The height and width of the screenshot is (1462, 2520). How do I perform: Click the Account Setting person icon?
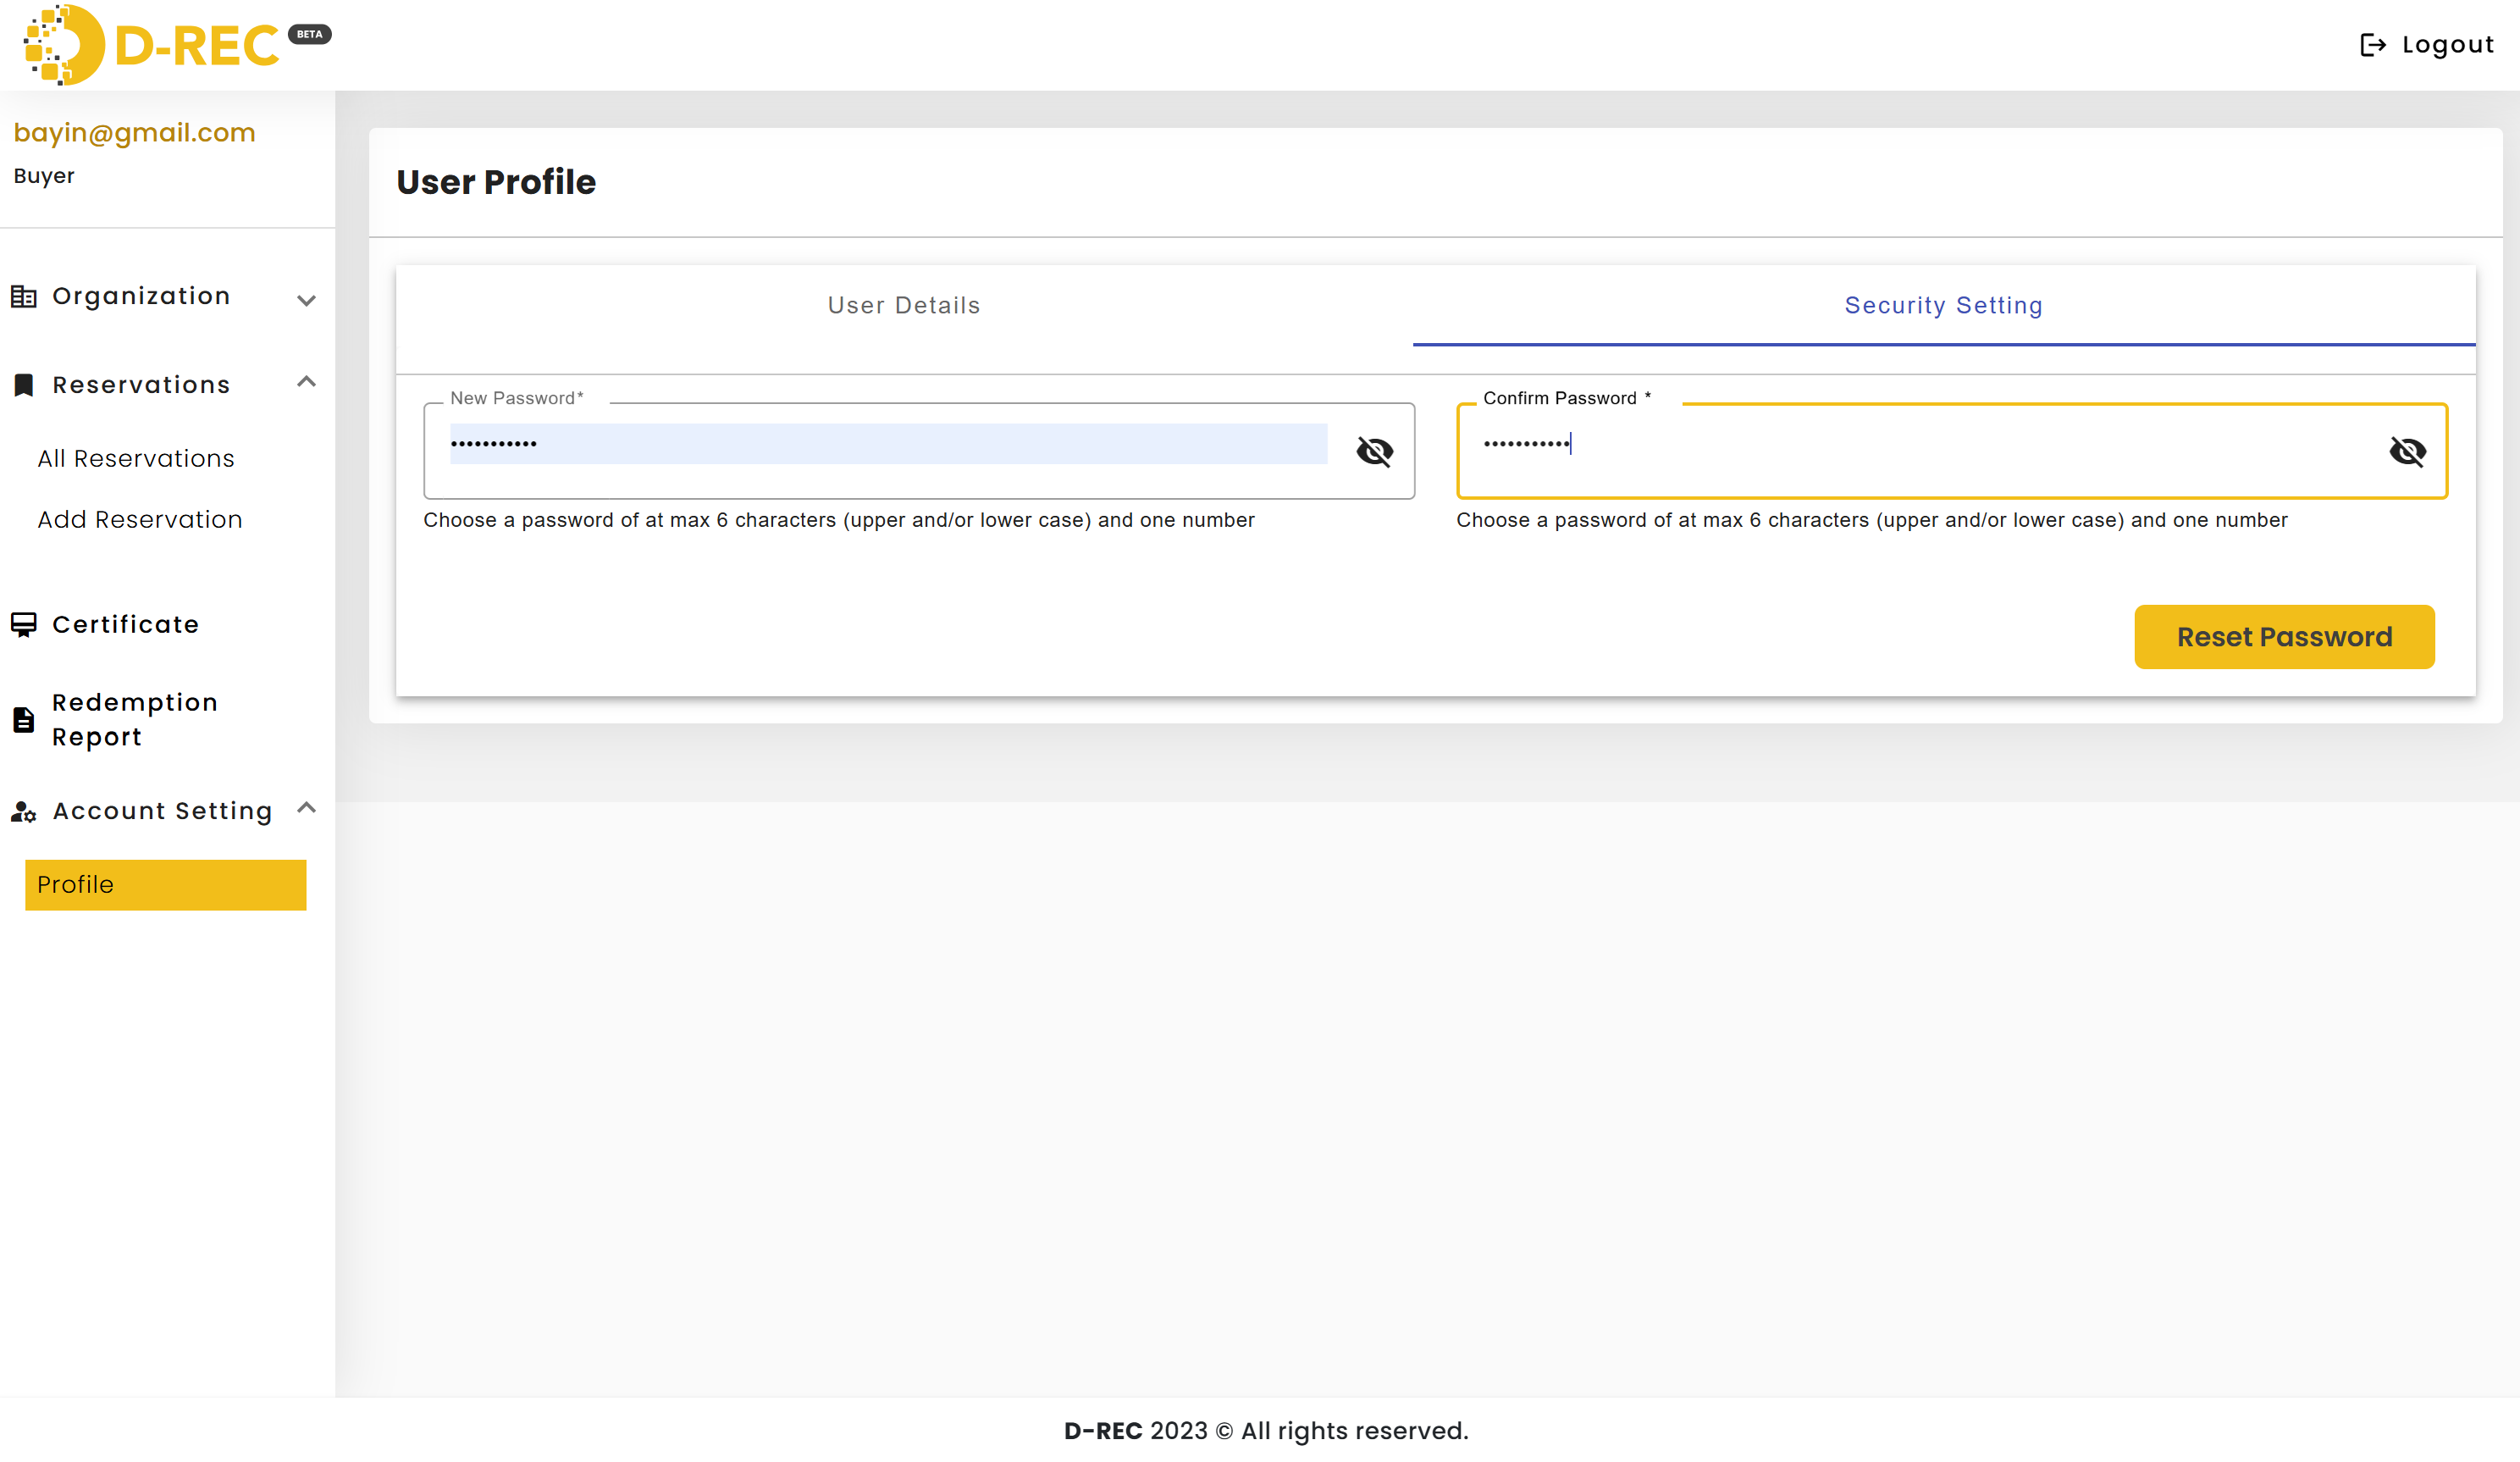coord(25,807)
